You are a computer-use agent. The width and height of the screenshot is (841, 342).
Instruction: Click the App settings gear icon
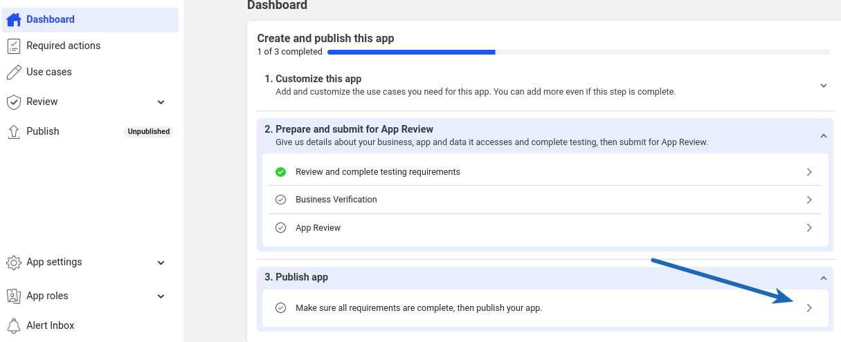click(x=14, y=263)
